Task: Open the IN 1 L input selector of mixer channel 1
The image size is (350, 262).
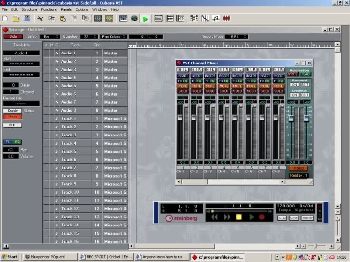Action: click(183, 70)
